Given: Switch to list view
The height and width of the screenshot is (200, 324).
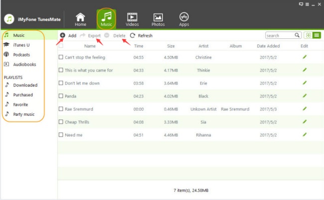Looking at the screenshot, I should [317, 35].
